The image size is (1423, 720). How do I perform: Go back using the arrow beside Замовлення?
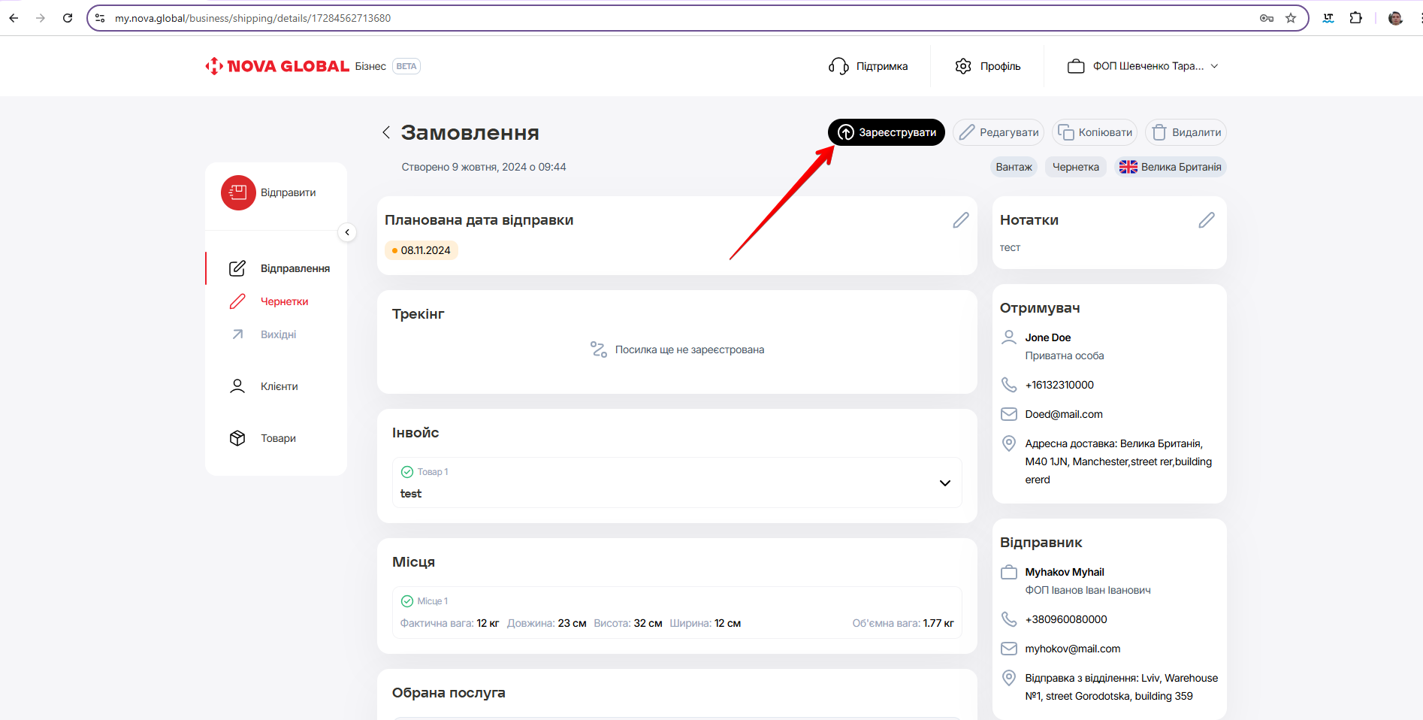click(x=386, y=133)
